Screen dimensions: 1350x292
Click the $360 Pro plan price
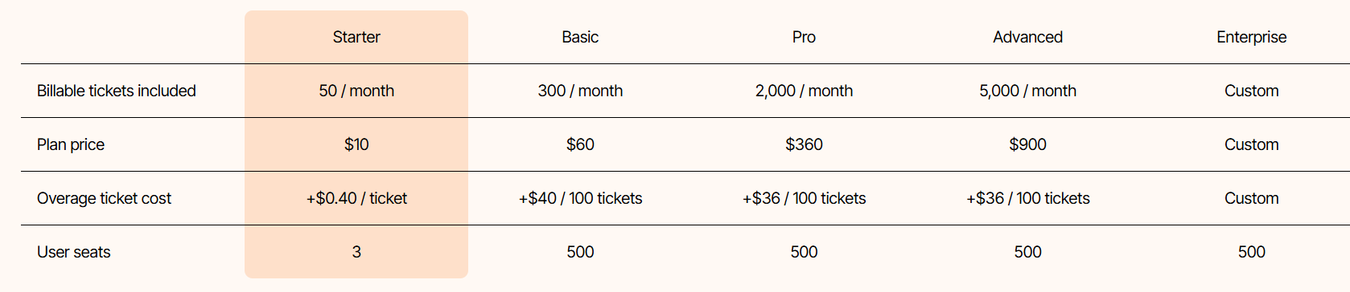(x=804, y=144)
